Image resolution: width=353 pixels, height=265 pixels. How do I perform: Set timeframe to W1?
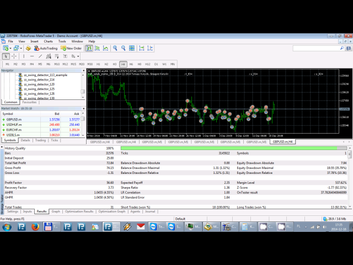click(164, 64)
